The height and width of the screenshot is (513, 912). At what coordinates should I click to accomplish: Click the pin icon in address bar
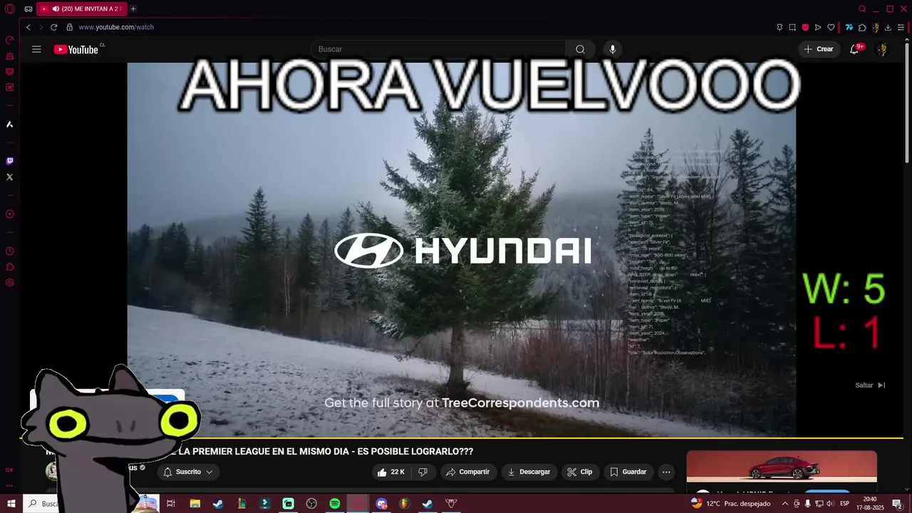click(x=779, y=27)
